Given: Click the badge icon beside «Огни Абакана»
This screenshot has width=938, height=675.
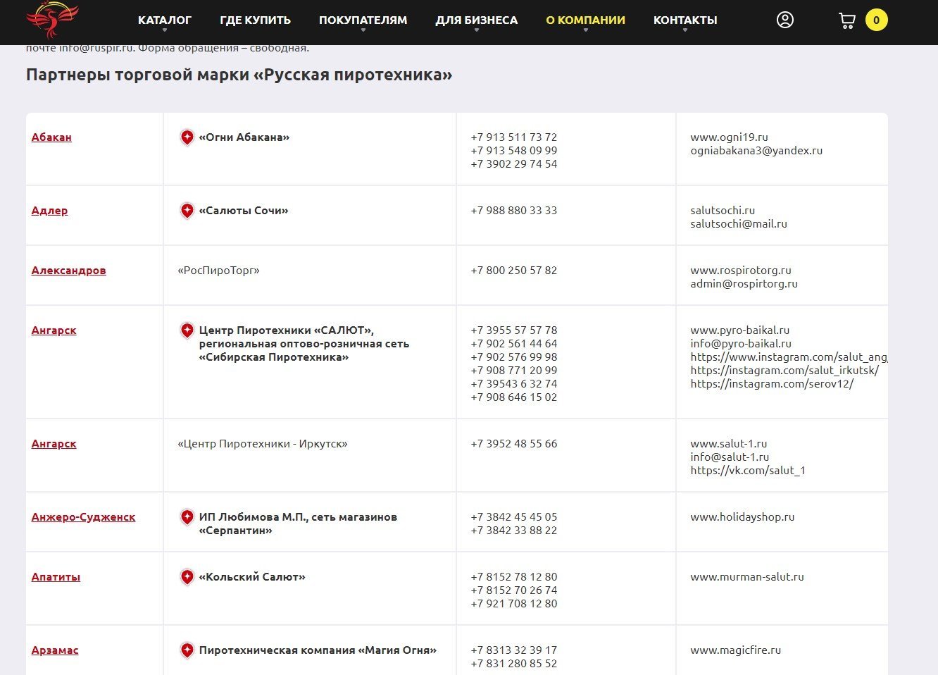Looking at the screenshot, I should click(187, 137).
